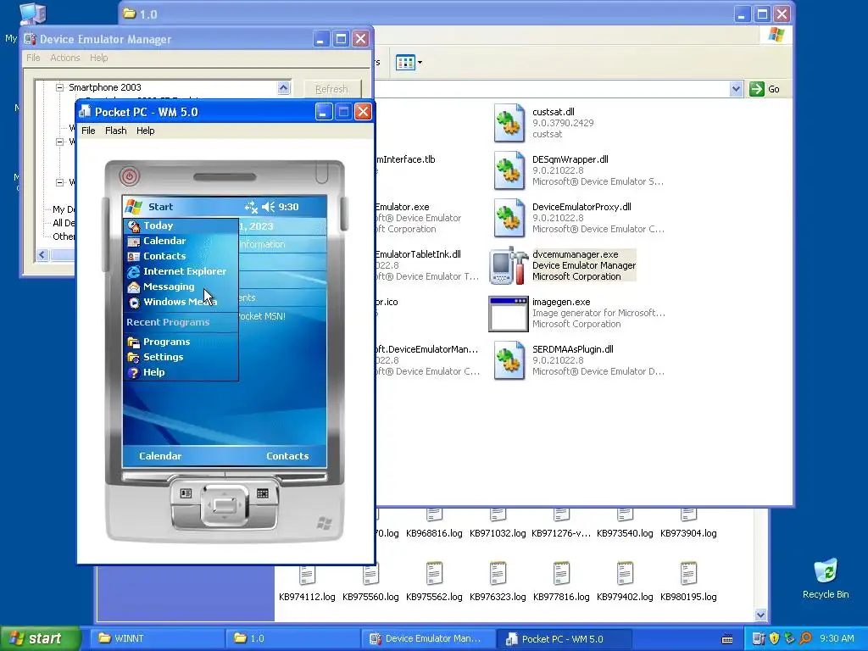
Task: Click left arrow of the device tree horizontal scrollbar
Action: pyautogui.click(x=42, y=254)
